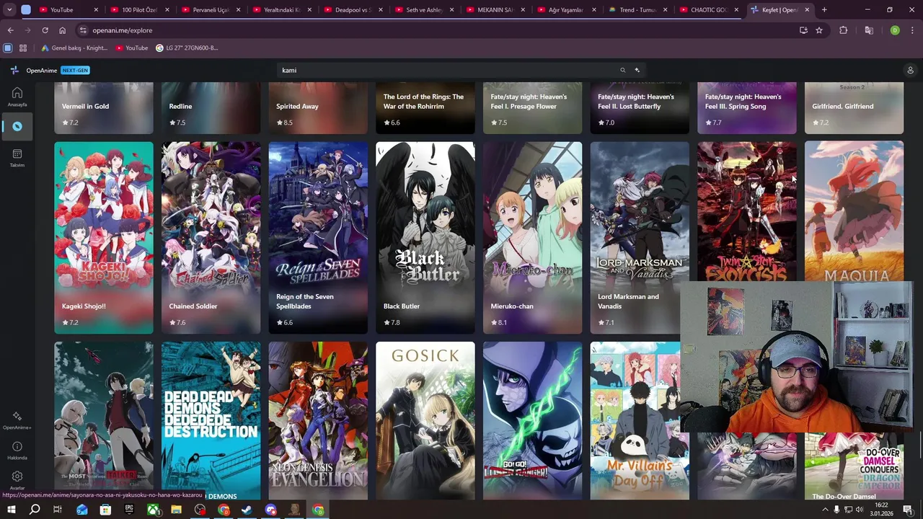Open the bookmarks apps grid icon

(23, 48)
